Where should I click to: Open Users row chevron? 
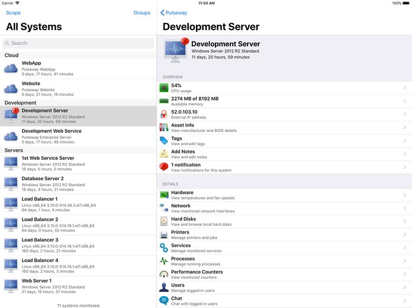[405, 287]
